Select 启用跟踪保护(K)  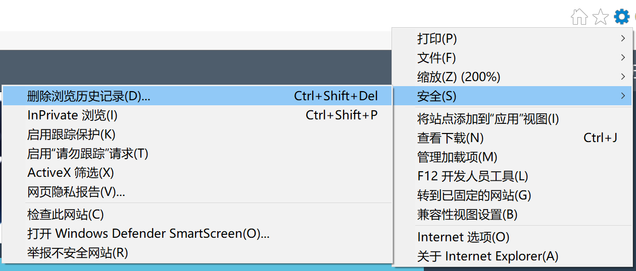(x=198, y=134)
